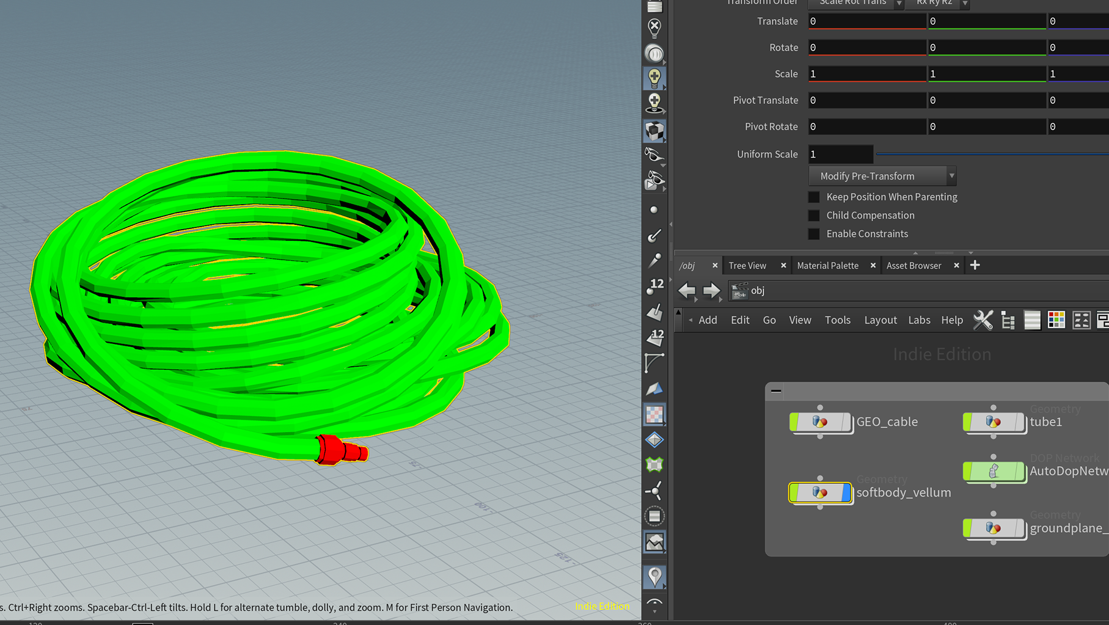Switch to the Material Palette tab

pyautogui.click(x=827, y=266)
